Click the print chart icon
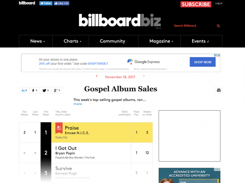The height and width of the screenshot is (183, 245). point(219,90)
